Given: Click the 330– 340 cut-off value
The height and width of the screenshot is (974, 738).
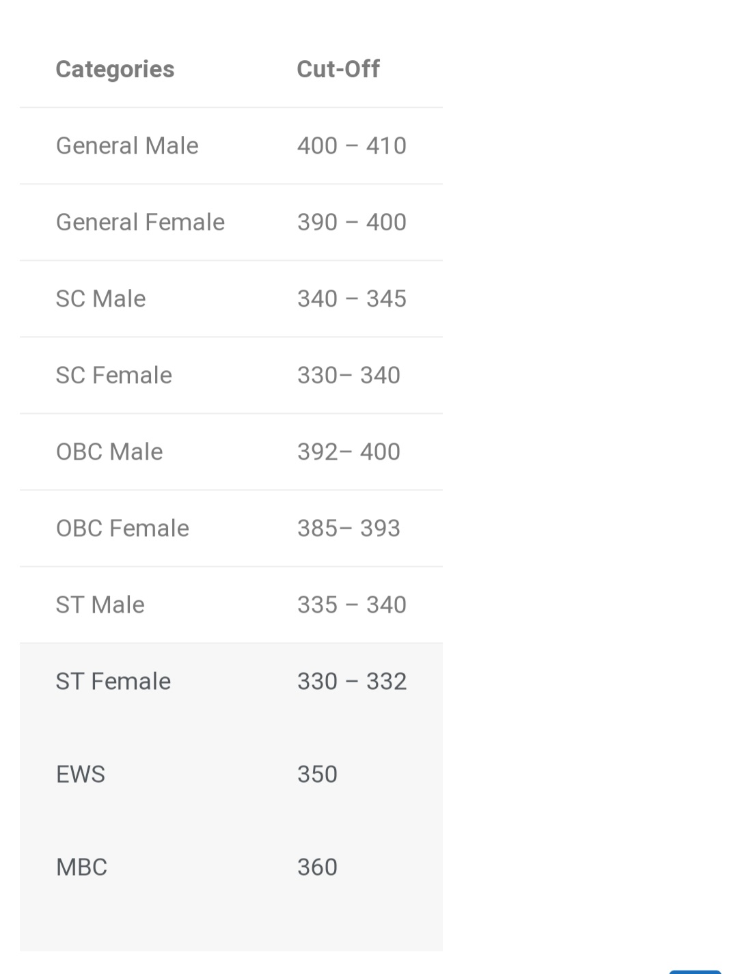Looking at the screenshot, I should coord(348,375).
